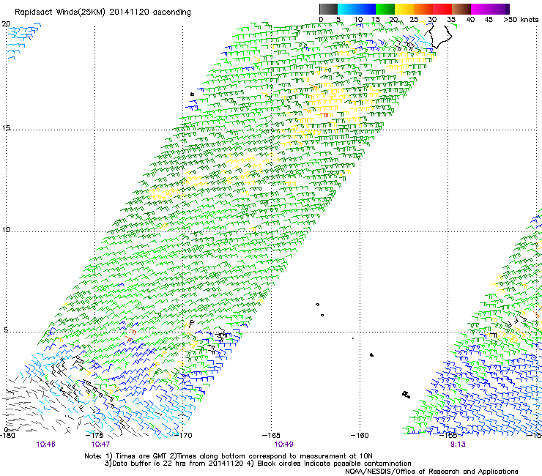
Task: Click the "30" label under the color bar
Action: [x=432, y=20]
